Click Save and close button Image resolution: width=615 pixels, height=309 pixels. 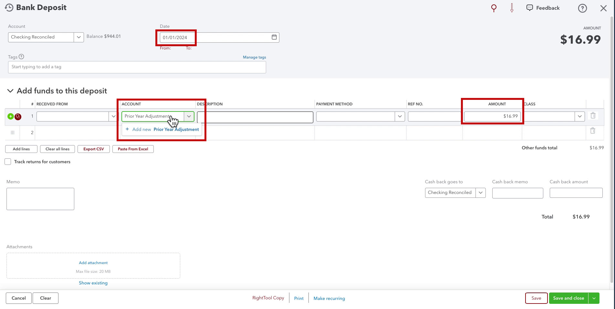(568, 298)
